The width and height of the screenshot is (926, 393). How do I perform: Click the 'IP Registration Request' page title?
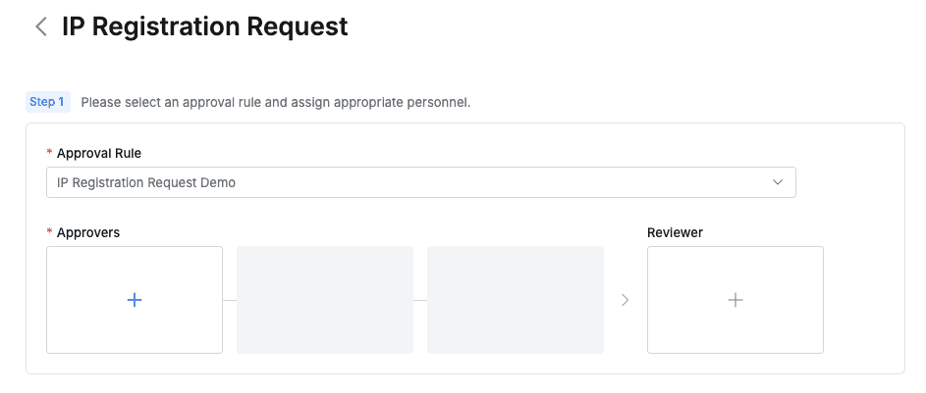(204, 27)
